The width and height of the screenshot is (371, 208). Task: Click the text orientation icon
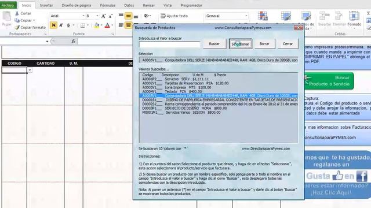point(147,16)
